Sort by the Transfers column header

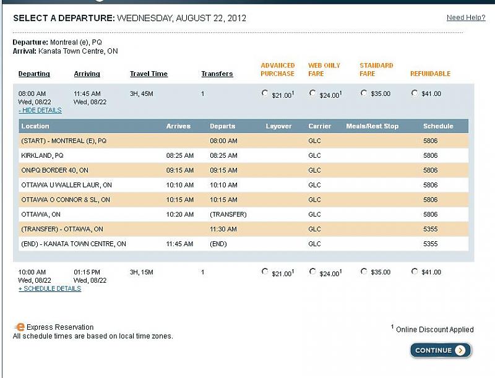(x=217, y=74)
